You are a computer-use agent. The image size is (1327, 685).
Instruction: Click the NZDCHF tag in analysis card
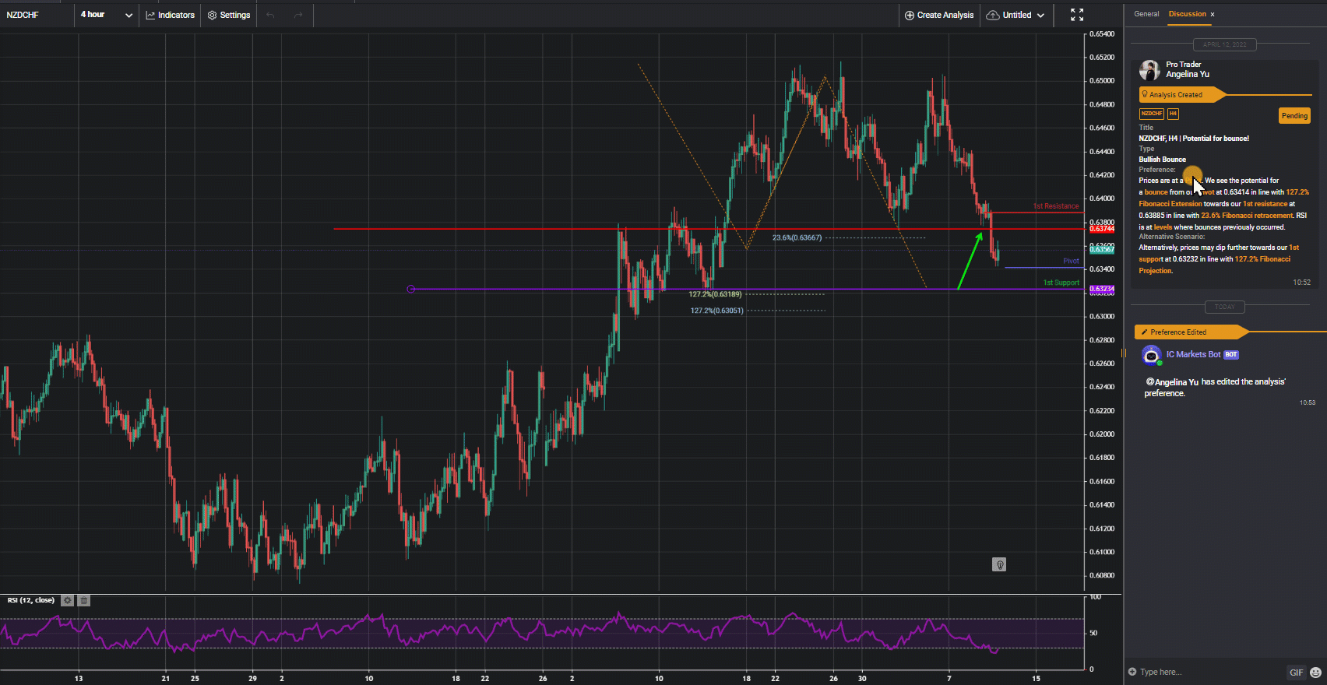[x=1151, y=114]
